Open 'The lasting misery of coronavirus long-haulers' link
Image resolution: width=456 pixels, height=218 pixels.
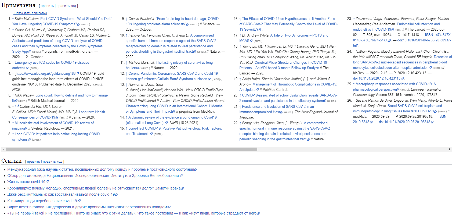point(170,65)
